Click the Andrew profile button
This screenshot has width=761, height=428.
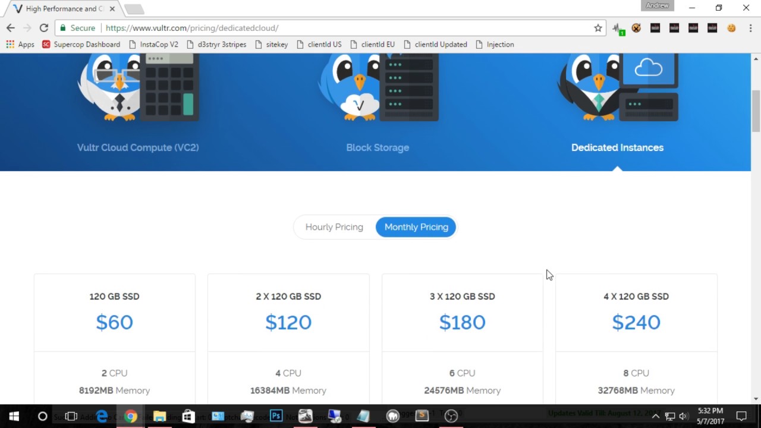[x=658, y=5]
